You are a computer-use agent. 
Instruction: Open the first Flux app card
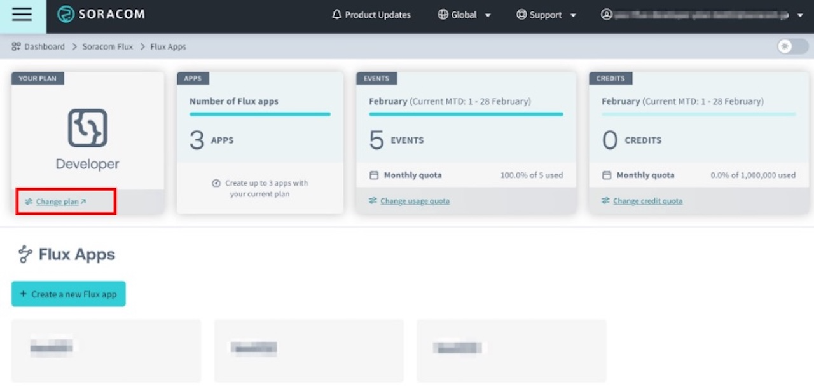point(106,350)
